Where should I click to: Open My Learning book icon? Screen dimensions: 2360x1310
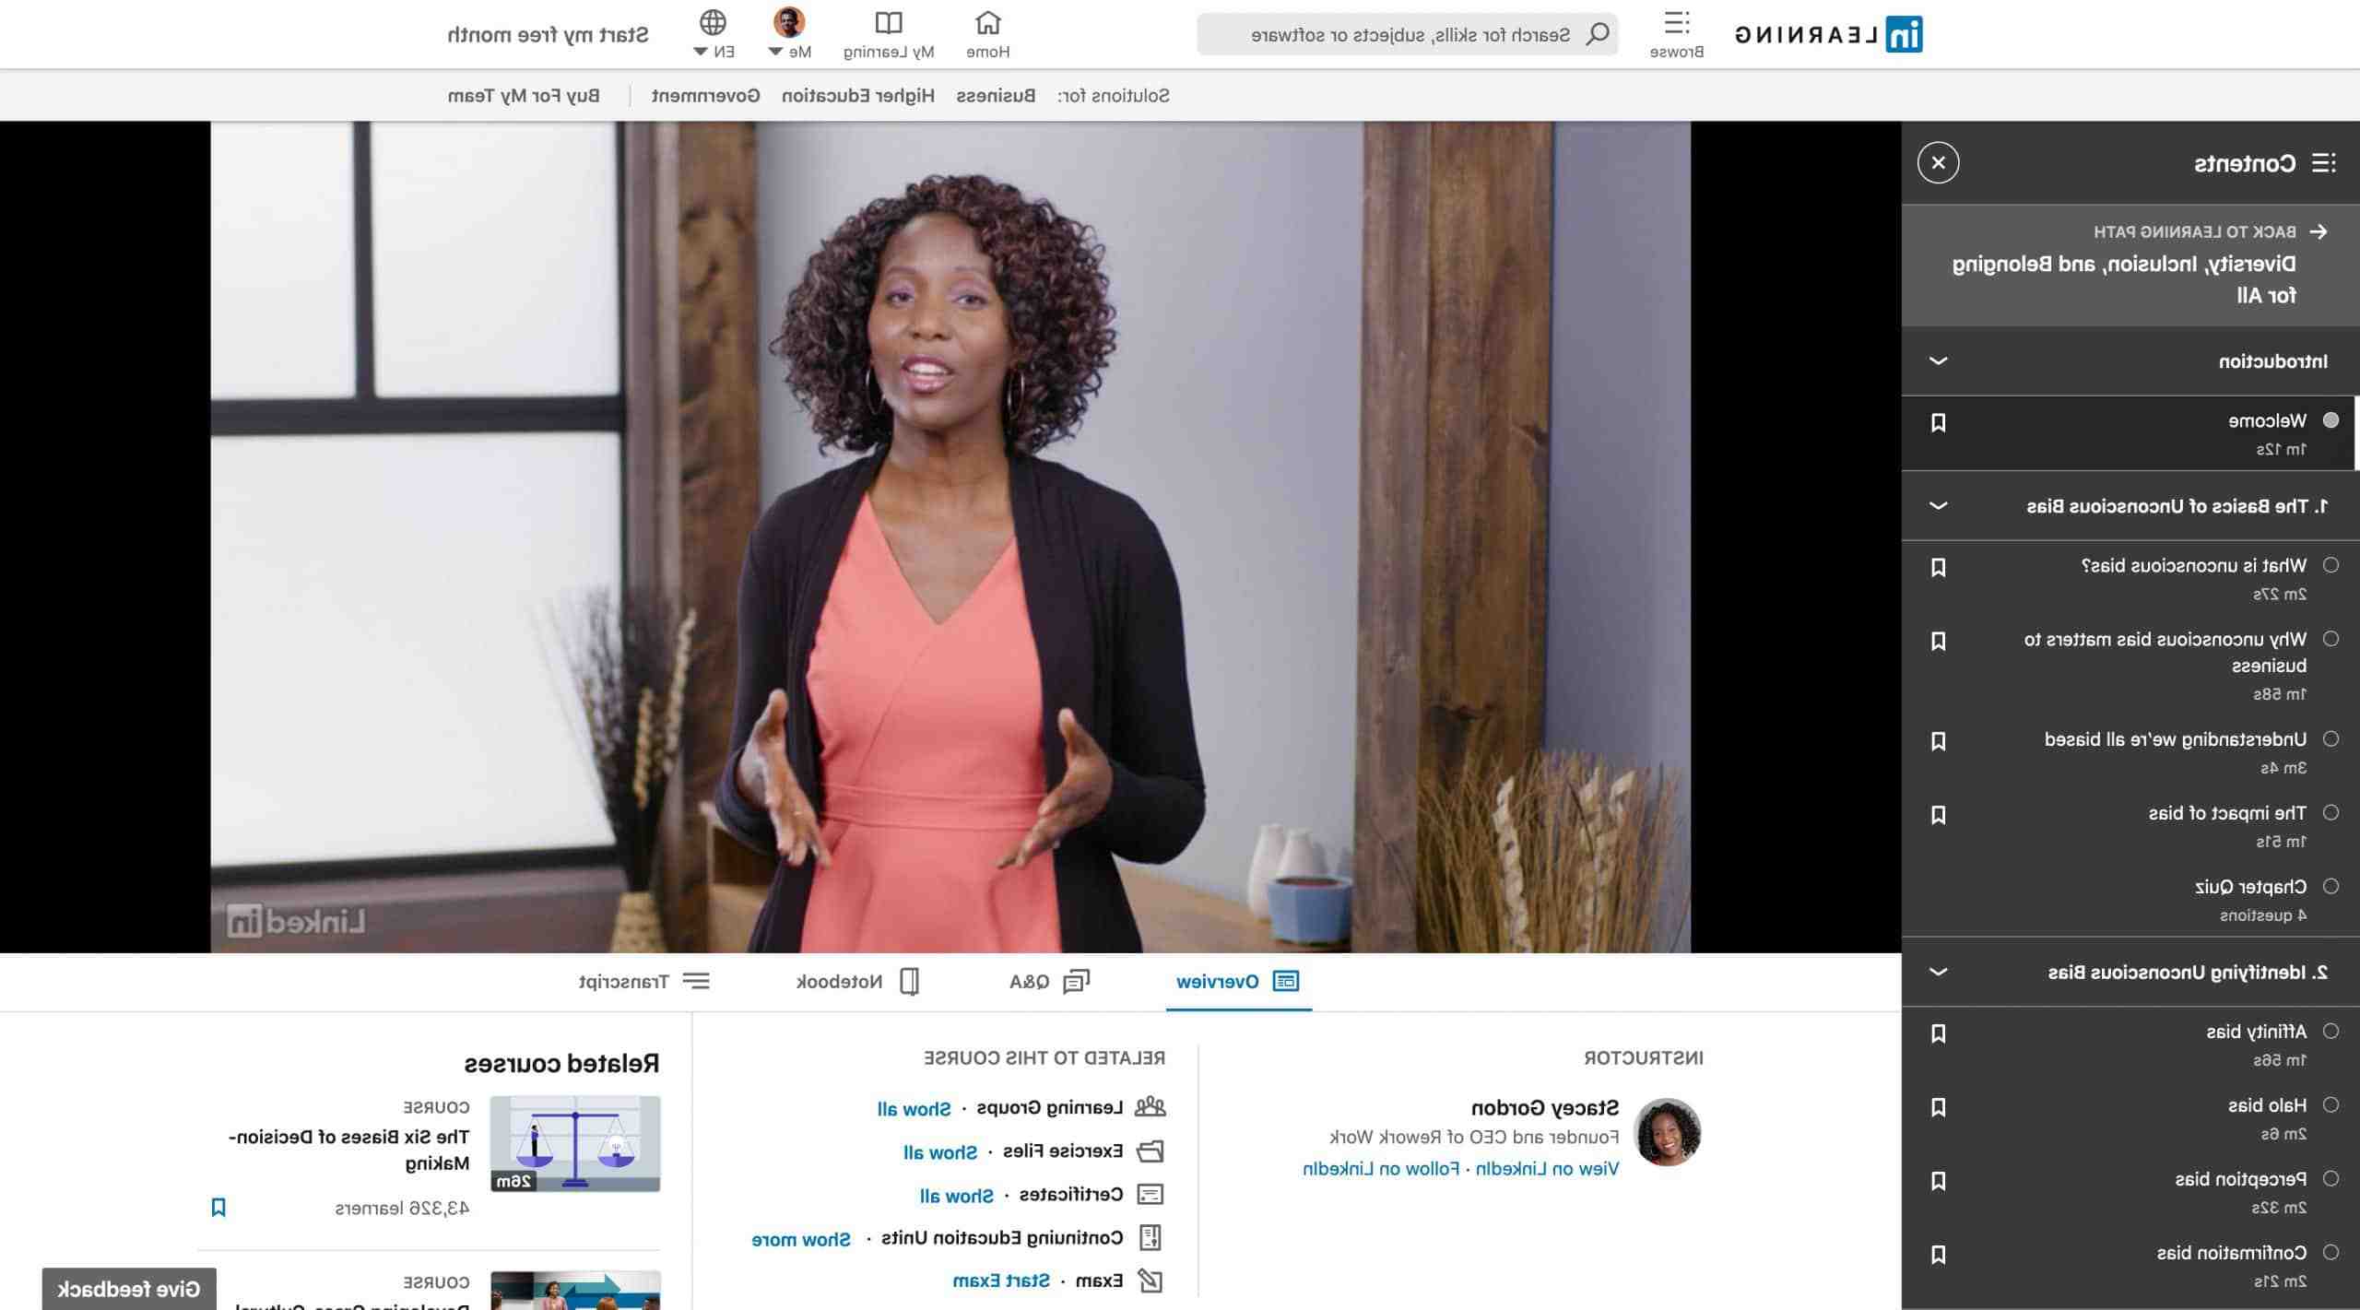coord(889,23)
